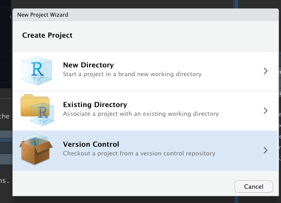Screen dimensions: 281x203
Task: Select the "New Directory" title text
Action: (x=88, y=65)
